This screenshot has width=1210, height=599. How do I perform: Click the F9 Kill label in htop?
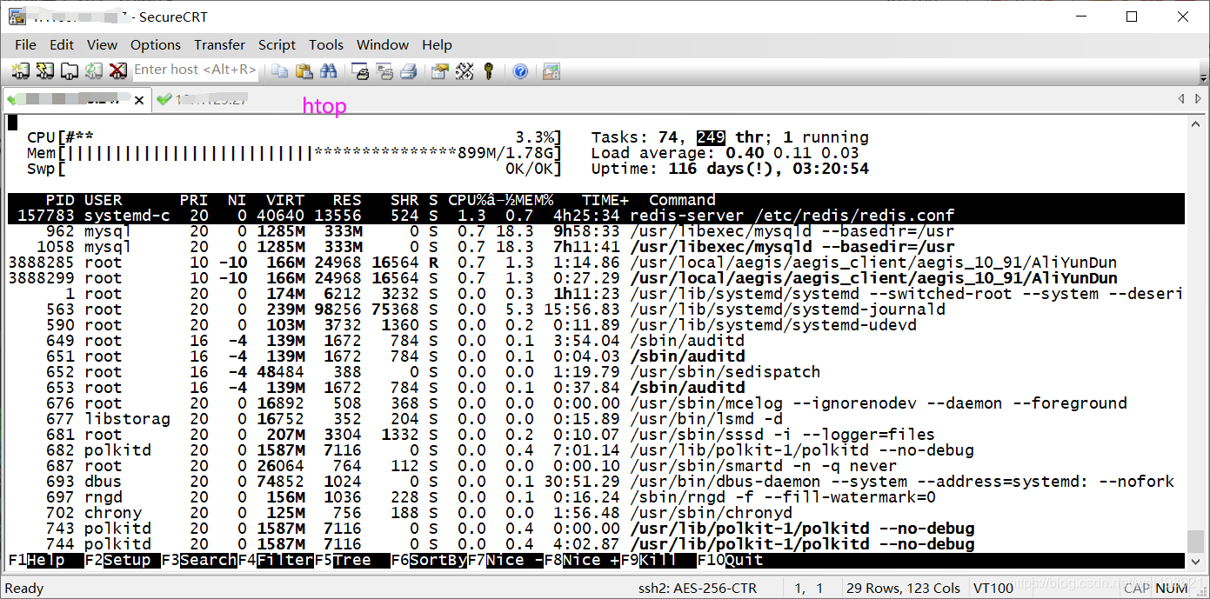coord(658,560)
